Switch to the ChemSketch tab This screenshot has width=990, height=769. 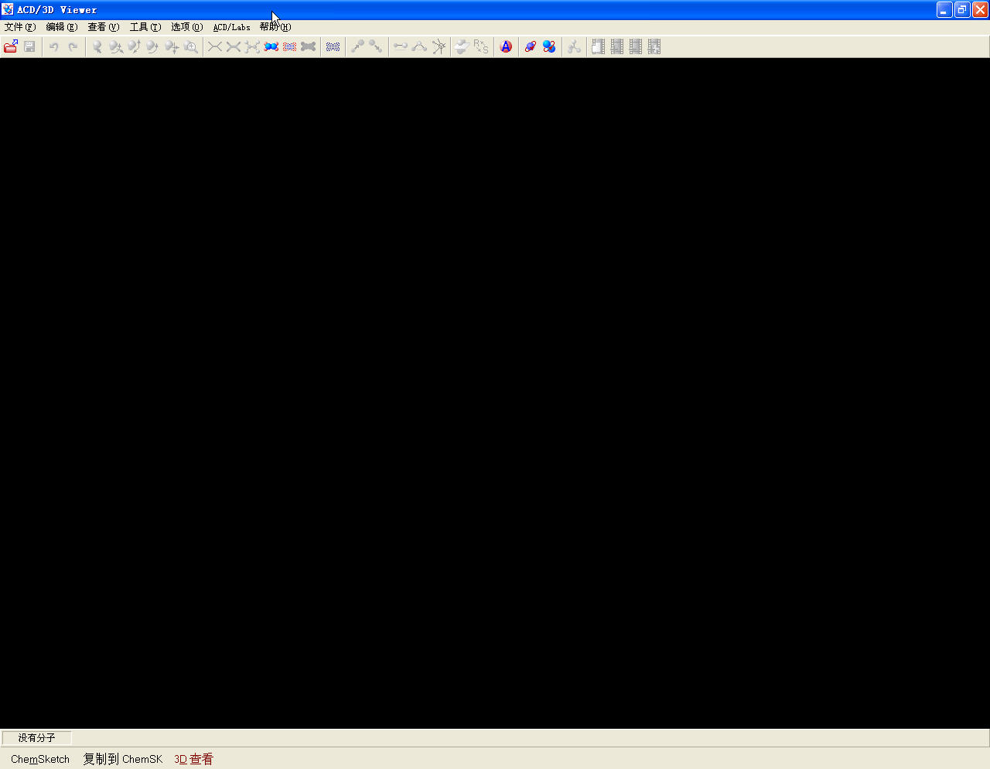40,759
